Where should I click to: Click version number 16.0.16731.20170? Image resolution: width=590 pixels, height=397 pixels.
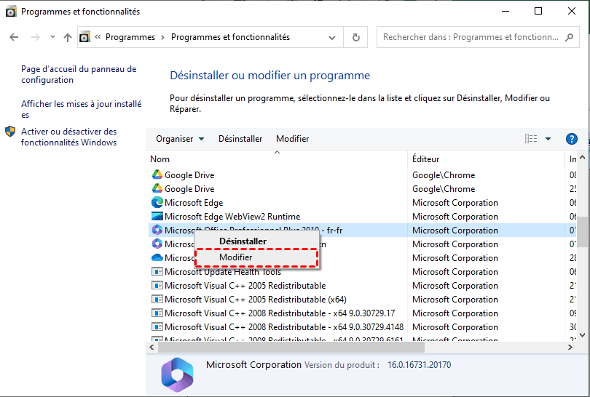(x=419, y=365)
